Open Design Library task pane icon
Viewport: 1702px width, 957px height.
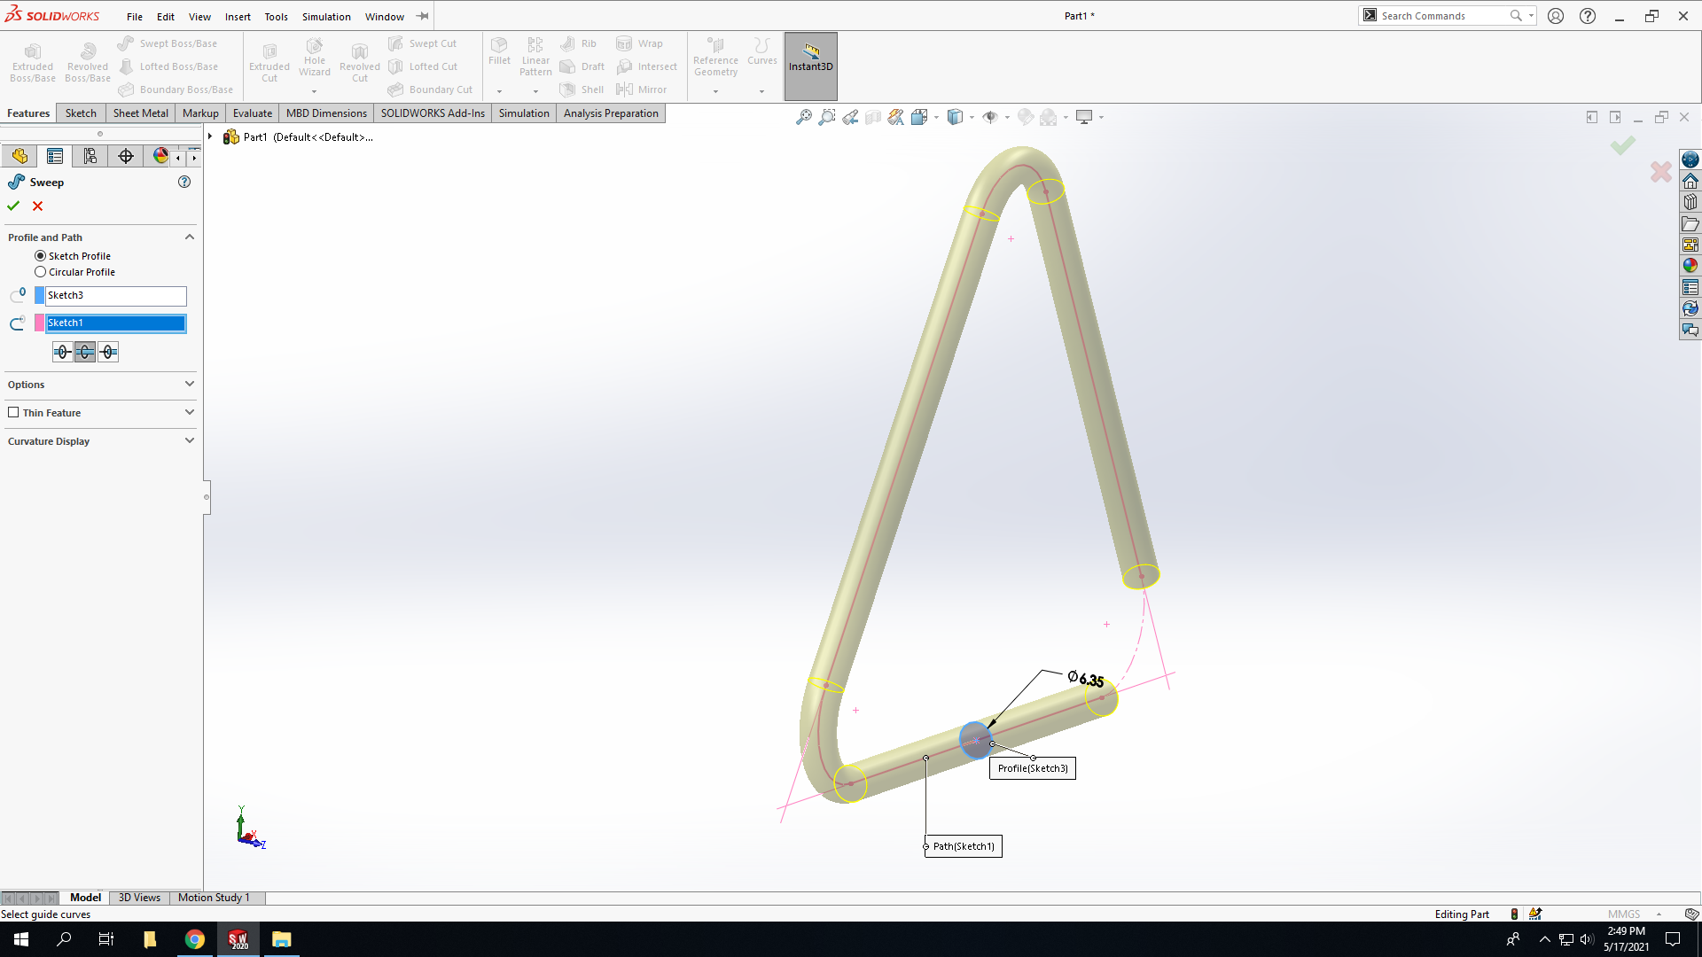point(1690,202)
